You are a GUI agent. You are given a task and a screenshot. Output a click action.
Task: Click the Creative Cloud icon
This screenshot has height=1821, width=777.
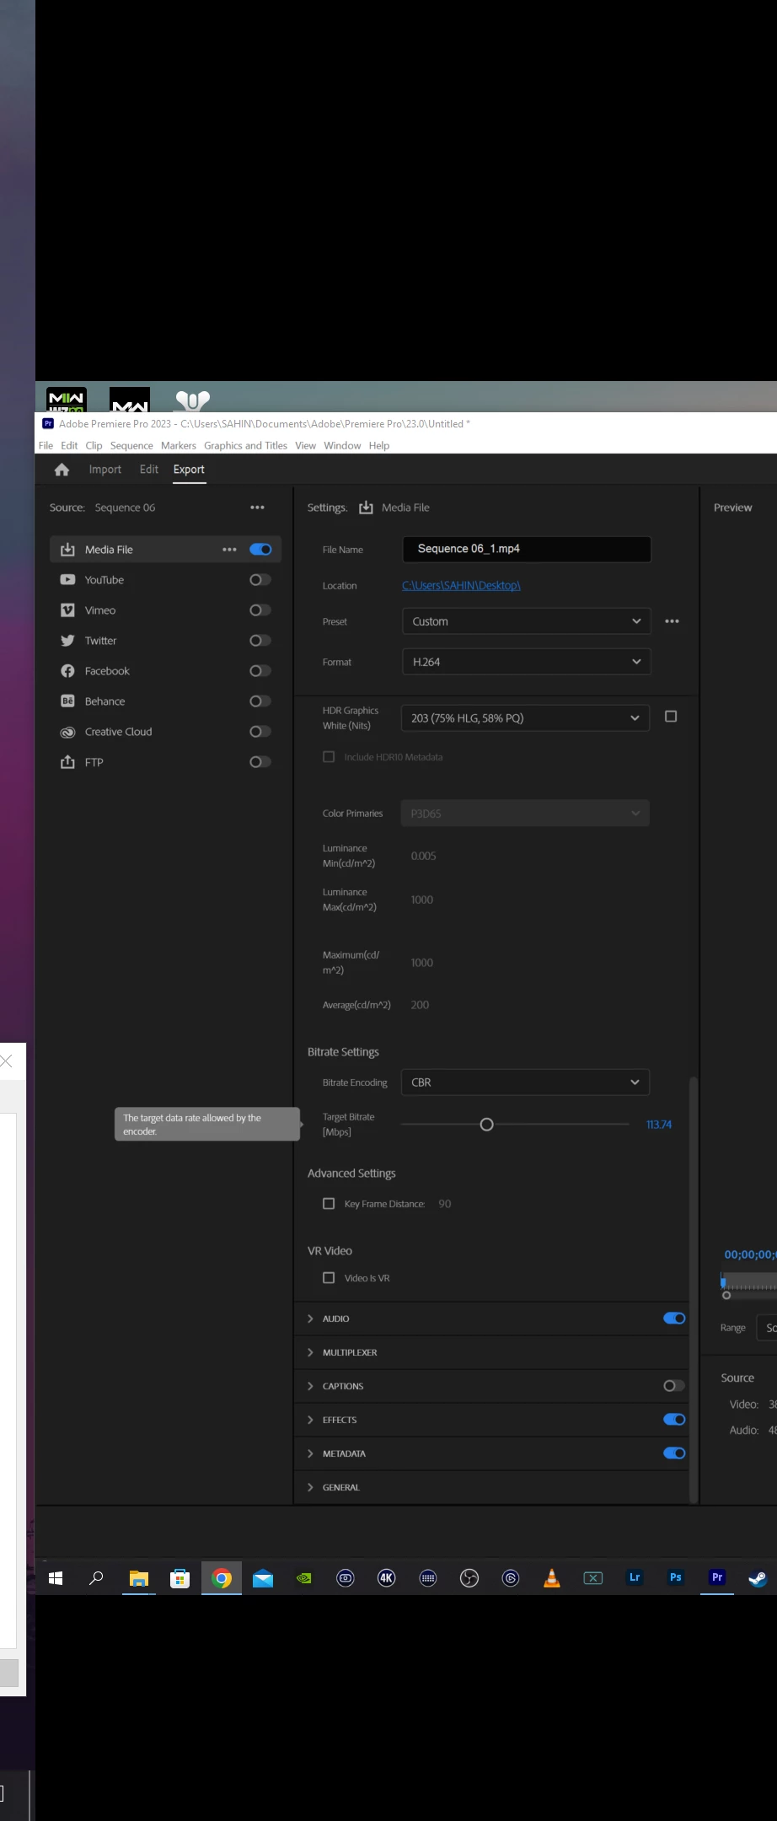67,732
